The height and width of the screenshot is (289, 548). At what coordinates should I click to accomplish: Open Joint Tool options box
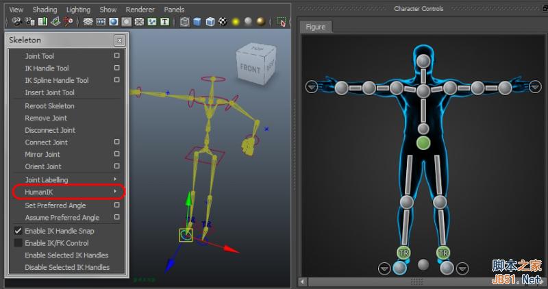pyautogui.click(x=117, y=56)
